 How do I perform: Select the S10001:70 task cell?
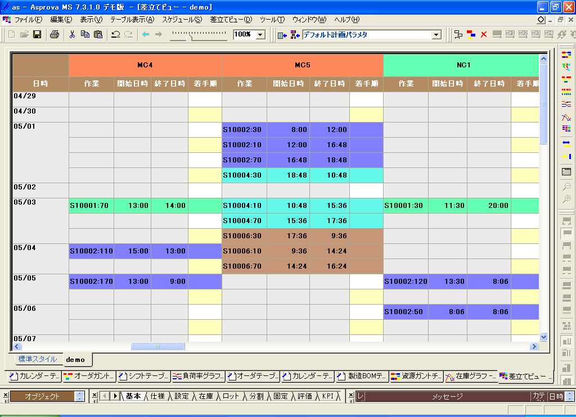[91, 206]
